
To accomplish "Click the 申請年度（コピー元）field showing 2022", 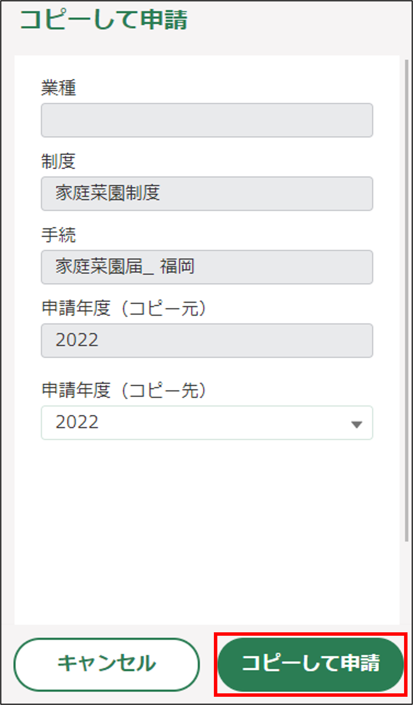I will click(x=207, y=340).
